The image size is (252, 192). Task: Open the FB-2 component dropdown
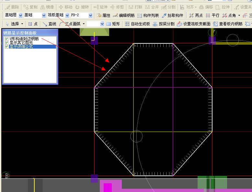click(x=90, y=16)
